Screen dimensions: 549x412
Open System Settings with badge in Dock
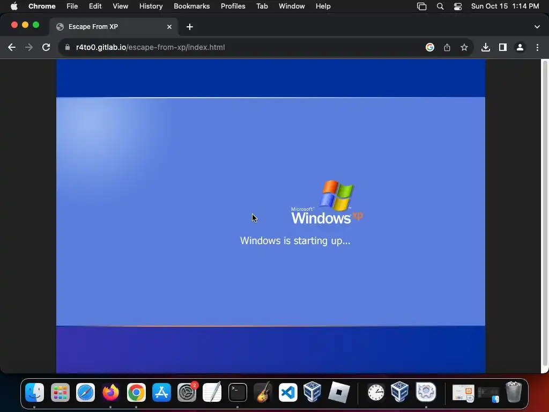[x=187, y=392]
